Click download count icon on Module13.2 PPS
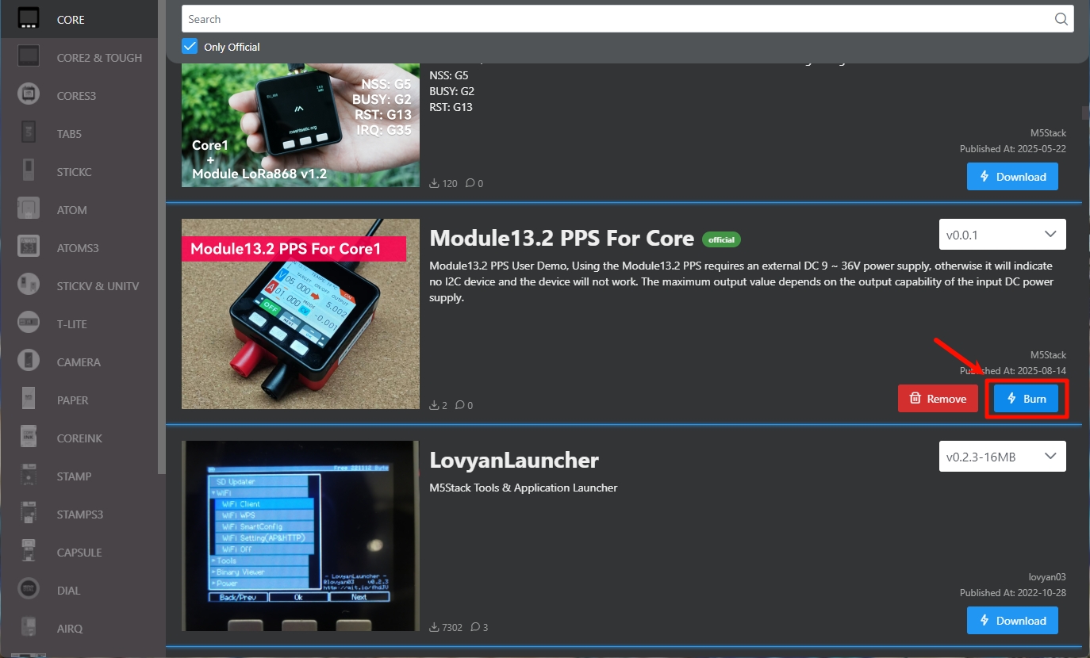 pos(434,405)
